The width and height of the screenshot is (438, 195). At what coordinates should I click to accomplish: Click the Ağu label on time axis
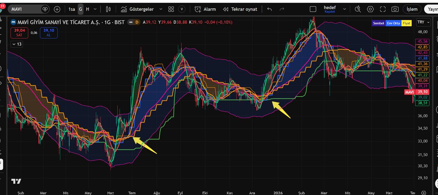(x=157, y=193)
